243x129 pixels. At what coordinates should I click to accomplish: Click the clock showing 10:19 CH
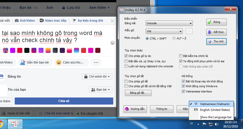coord(231,122)
